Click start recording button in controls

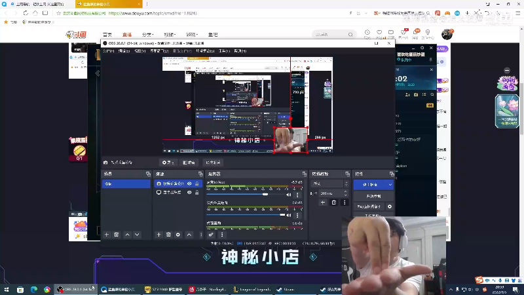coord(373,196)
